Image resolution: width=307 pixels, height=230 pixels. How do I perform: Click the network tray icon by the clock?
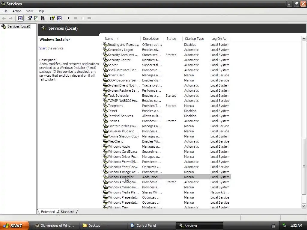[x=285, y=226]
